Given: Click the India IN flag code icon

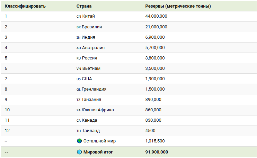Looking at the screenshot, I should pos(78,37).
